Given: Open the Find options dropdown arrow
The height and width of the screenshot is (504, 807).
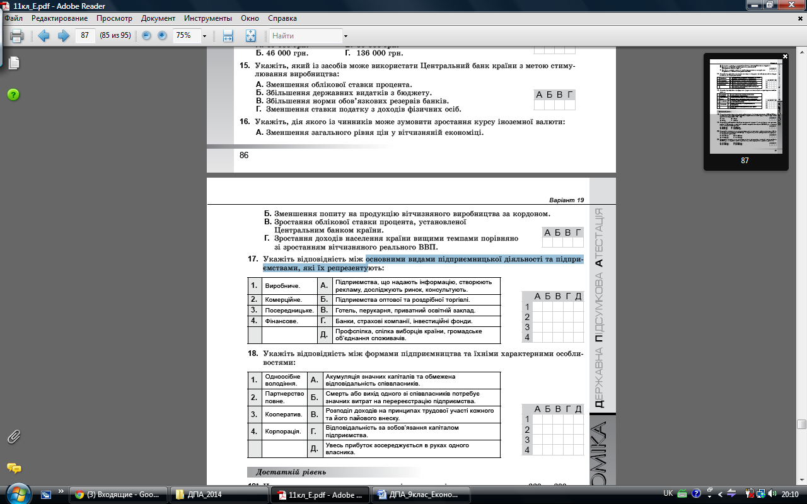Looking at the screenshot, I should tap(345, 37).
